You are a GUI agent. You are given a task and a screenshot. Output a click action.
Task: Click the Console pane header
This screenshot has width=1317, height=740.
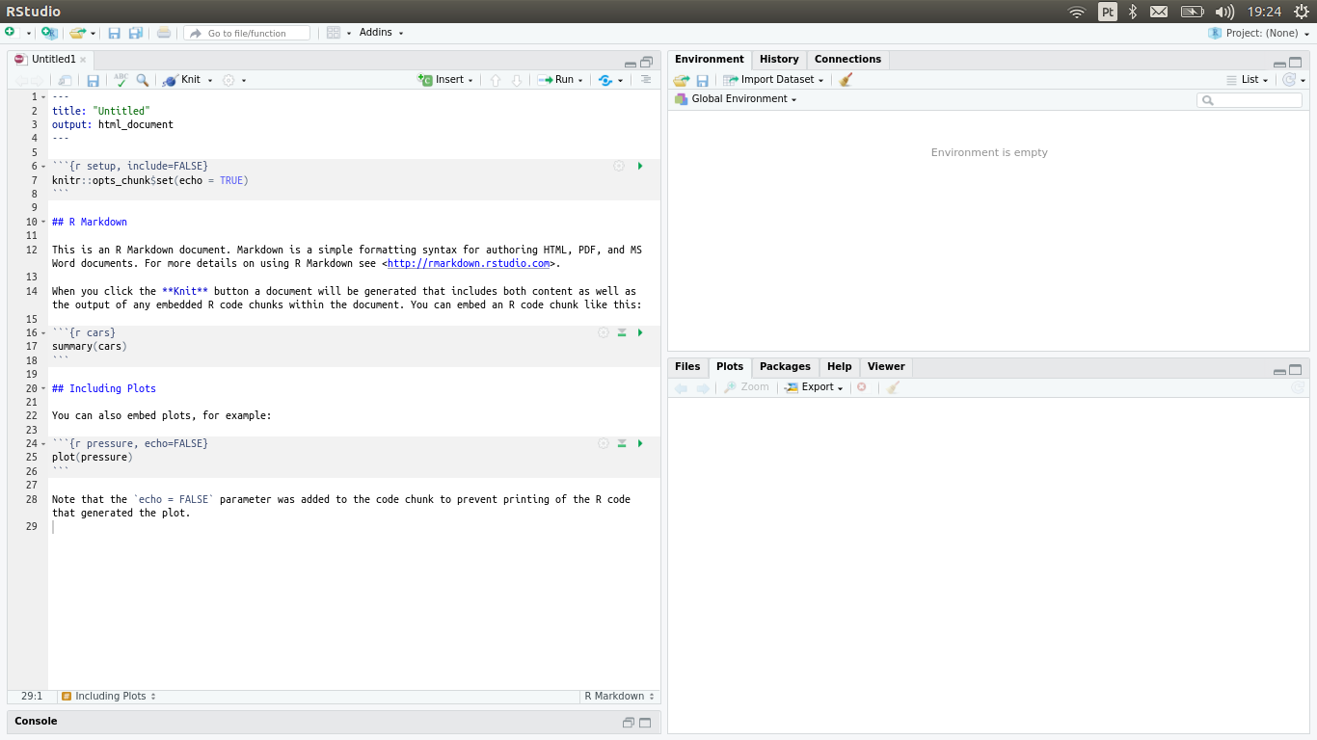point(334,722)
